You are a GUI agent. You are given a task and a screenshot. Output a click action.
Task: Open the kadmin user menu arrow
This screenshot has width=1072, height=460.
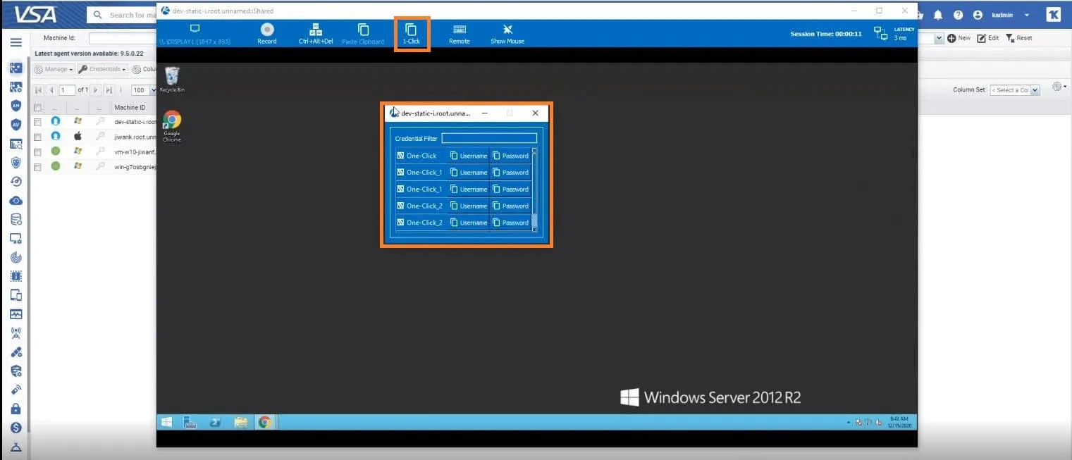pos(1026,15)
